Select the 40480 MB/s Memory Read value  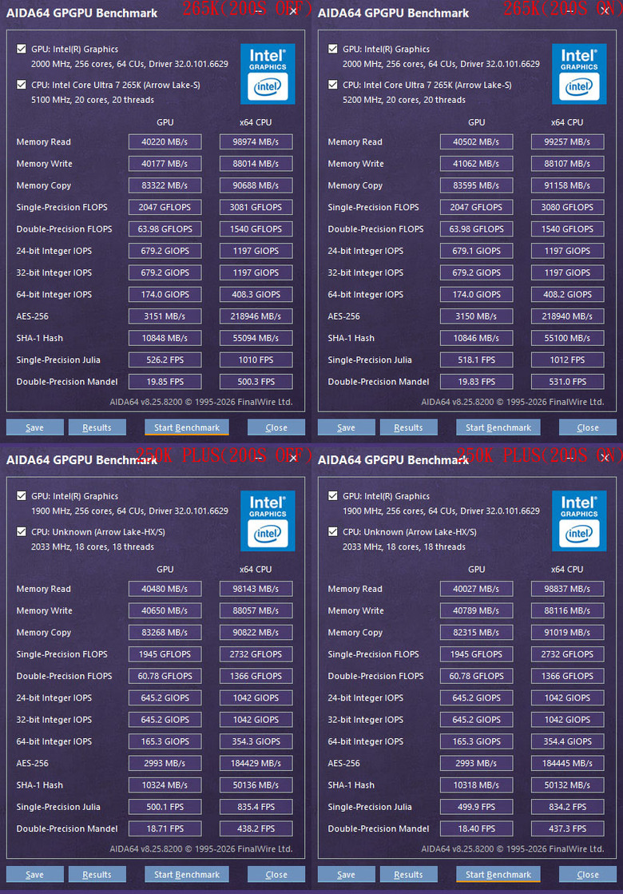coord(165,589)
